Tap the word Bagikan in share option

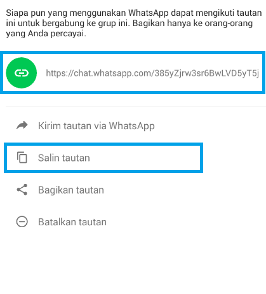(x=56, y=190)
